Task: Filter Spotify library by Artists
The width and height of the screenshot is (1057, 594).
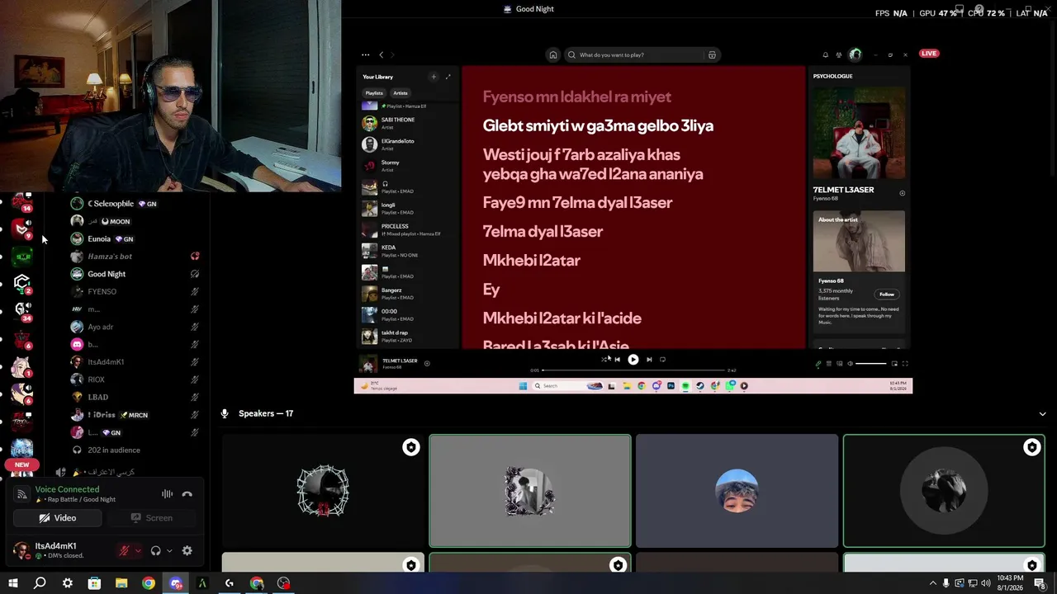Action: click(x=401, y=93)
